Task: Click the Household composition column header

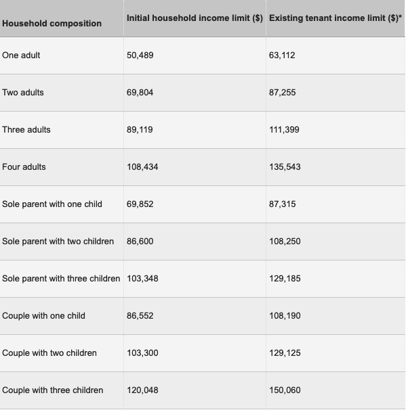Action: click(52, 24)
